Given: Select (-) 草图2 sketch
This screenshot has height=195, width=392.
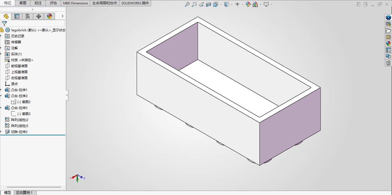Looking at the screenshot, I should pos(21,102).
